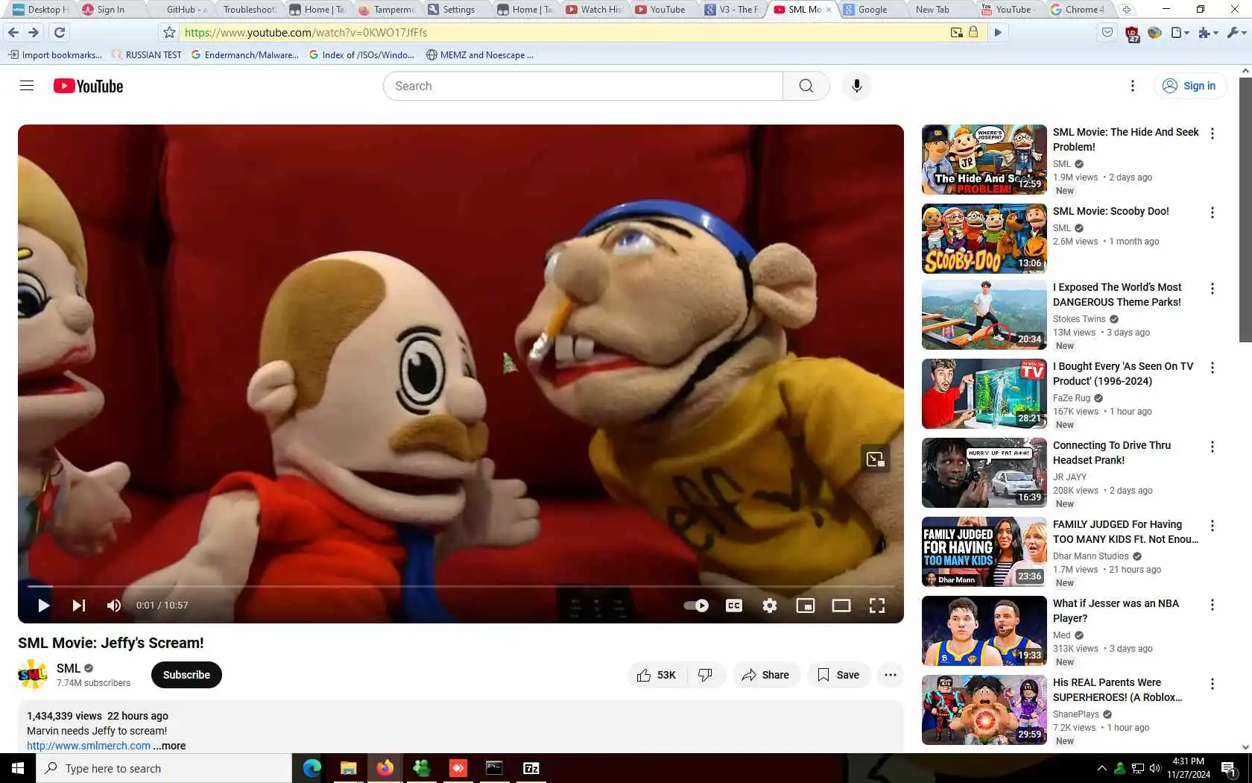Go to the YouTube home logo
Screen dimensions: 1252x783
[88, 86]
